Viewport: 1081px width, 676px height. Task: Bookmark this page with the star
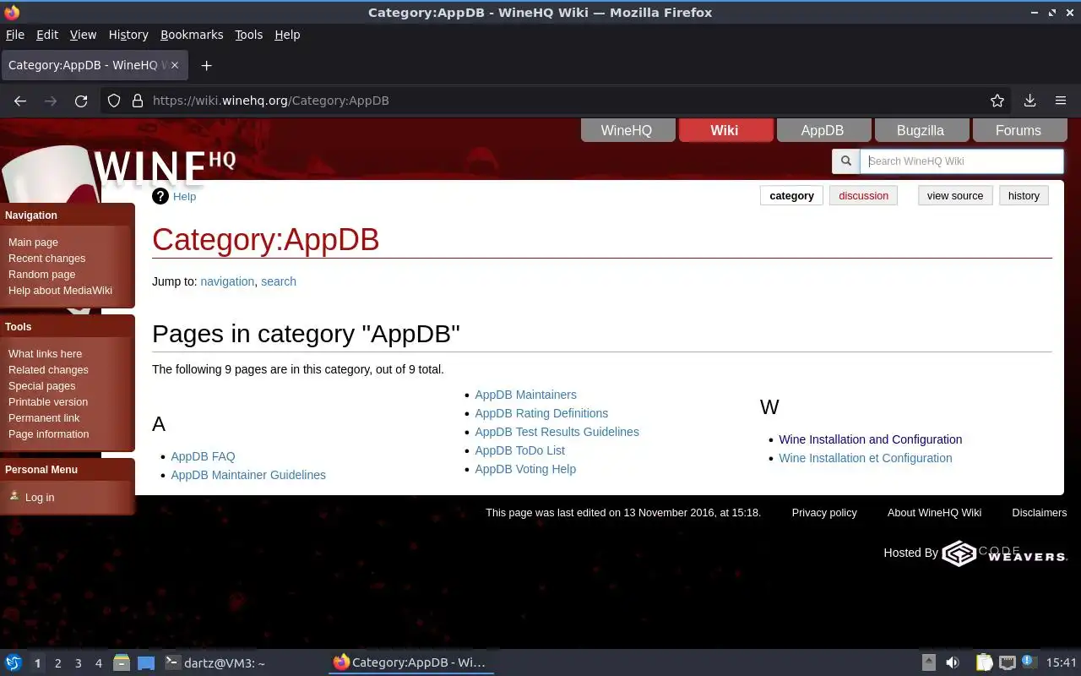click(x=997, y=101)
